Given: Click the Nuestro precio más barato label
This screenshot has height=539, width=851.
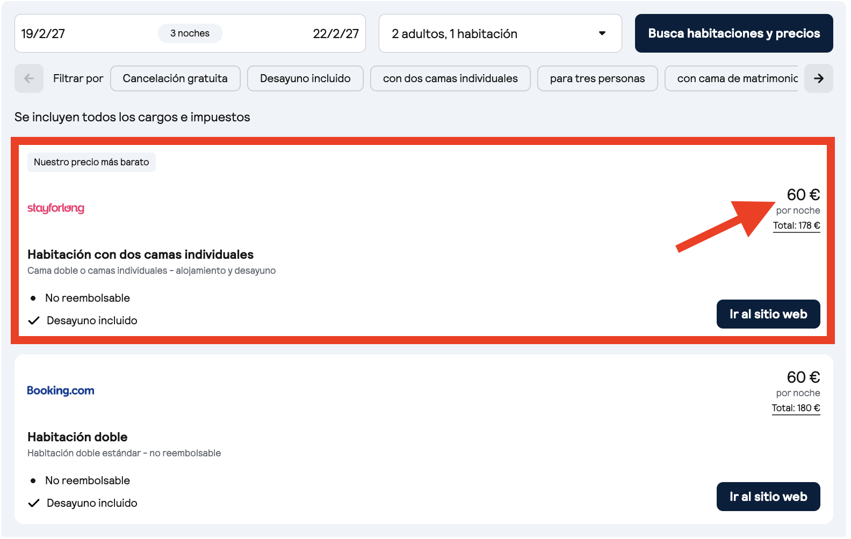Looking at the screenshot, I should [91, 162].
